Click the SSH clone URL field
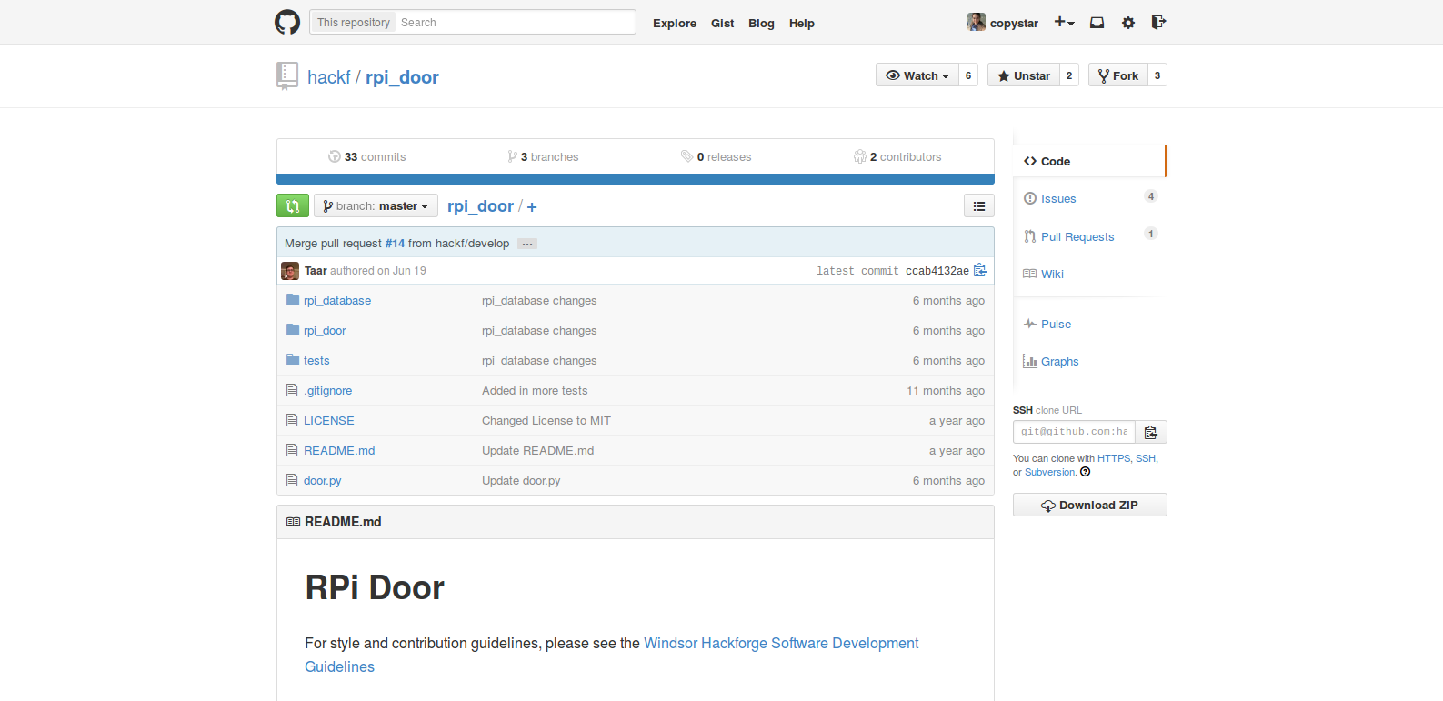This screenshot has height=701, width=1443. (x=1074, y=432)
